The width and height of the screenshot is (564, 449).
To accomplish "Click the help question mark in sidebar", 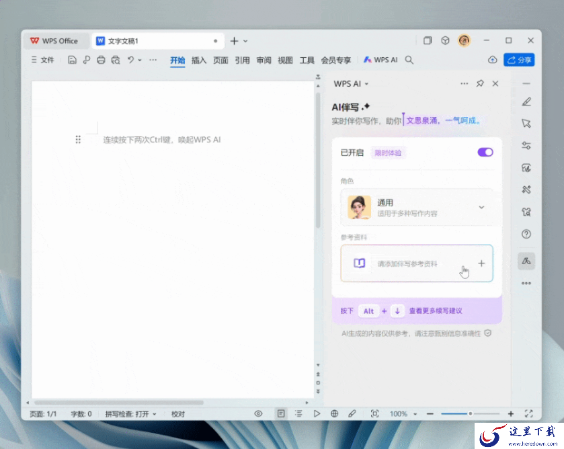I will tap(526, 234).
